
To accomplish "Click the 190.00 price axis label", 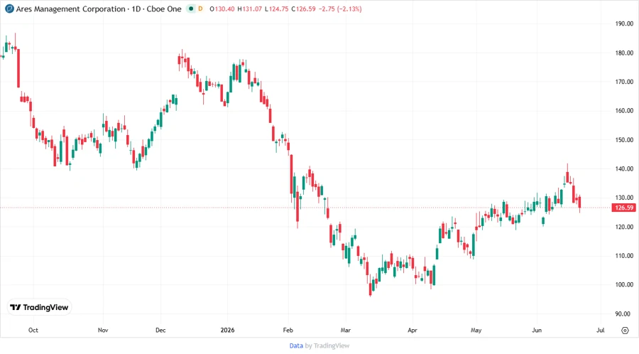I will (x=624, y=23).
